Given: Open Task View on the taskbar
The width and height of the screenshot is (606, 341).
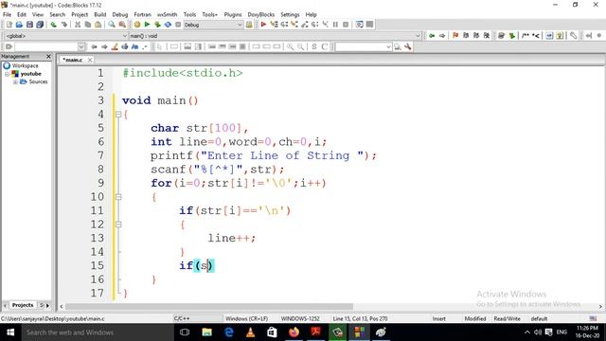Looking at the screenshot, I should click(x=185, y=332).
